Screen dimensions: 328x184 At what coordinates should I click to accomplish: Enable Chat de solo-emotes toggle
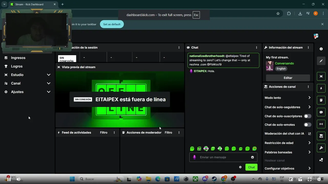pos(307,125)
